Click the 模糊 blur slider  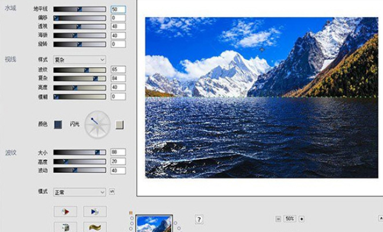click(79, 96)
